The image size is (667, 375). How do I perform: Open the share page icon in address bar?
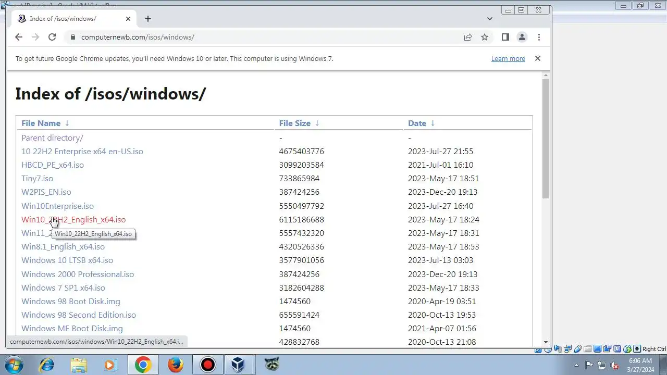point(468,37)
